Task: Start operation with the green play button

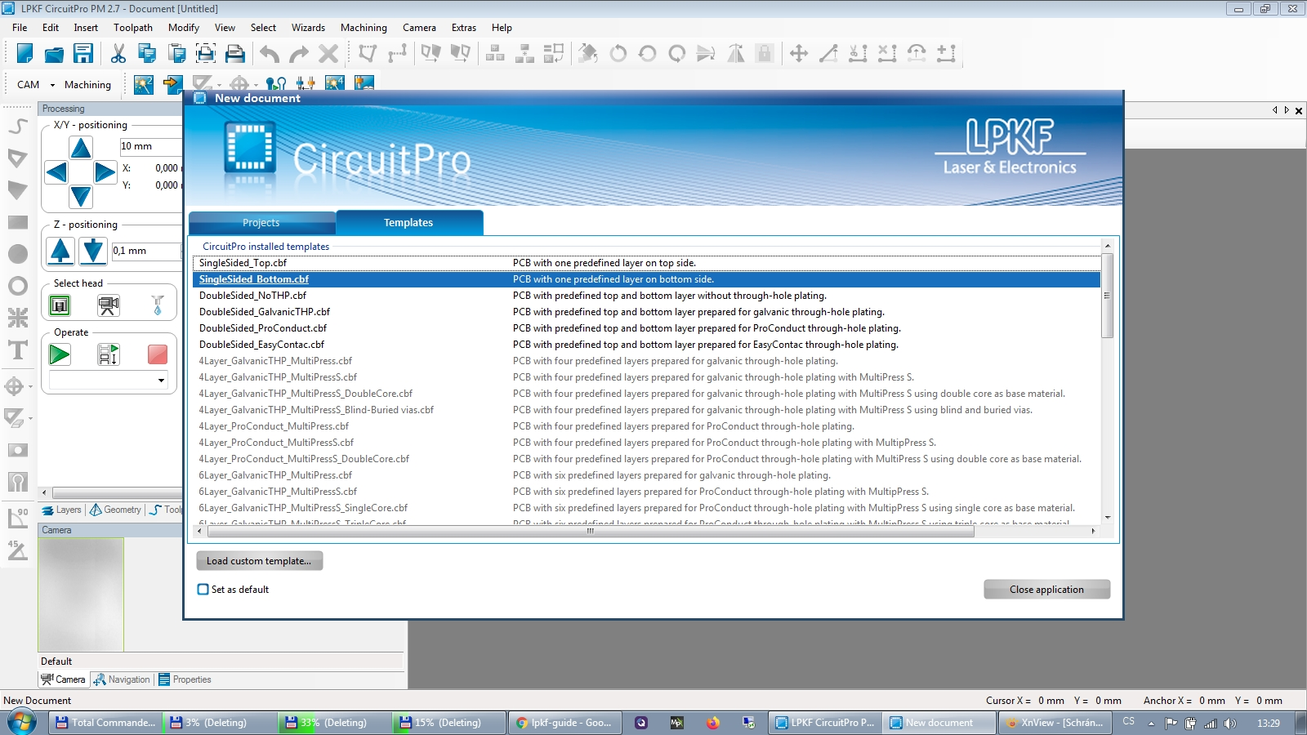Action: click(x=60, y=354)
